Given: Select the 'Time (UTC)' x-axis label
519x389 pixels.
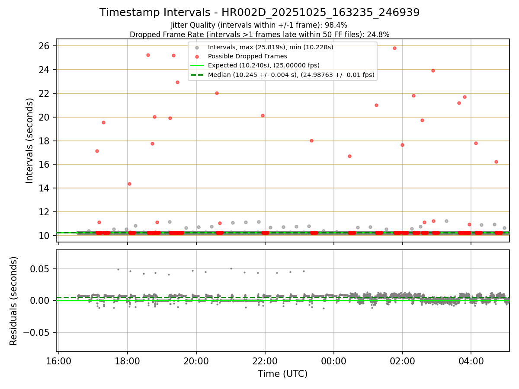Looking at the screenshot, I should pyautogui.click(x=283, y=374).
